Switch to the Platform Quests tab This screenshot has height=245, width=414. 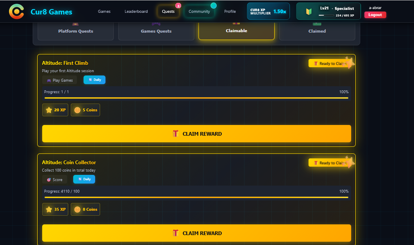tap(76, 31)
